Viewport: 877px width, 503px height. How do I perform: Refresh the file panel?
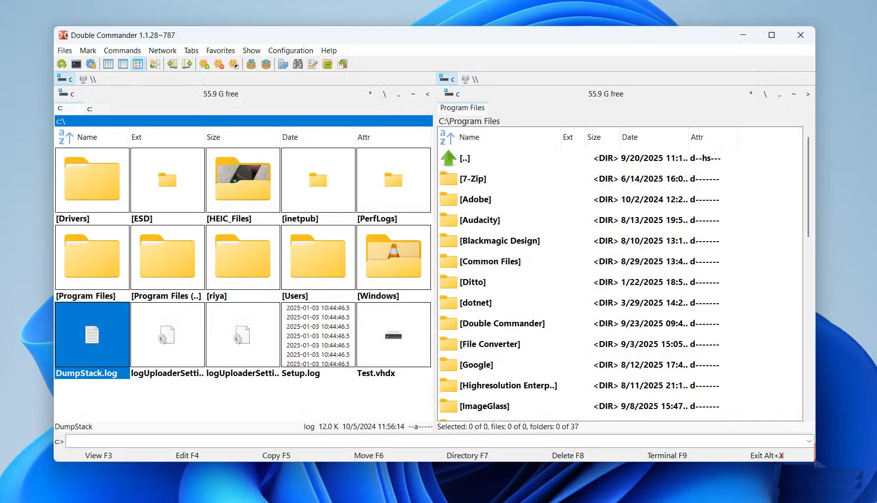point(62,64)
